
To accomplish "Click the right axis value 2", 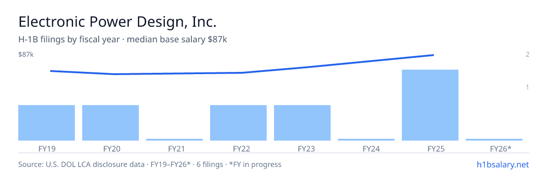I will point(527,55).
